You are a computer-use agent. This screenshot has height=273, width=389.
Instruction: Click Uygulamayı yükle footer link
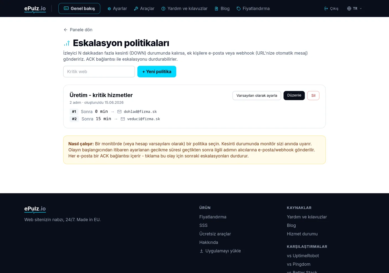220,251
